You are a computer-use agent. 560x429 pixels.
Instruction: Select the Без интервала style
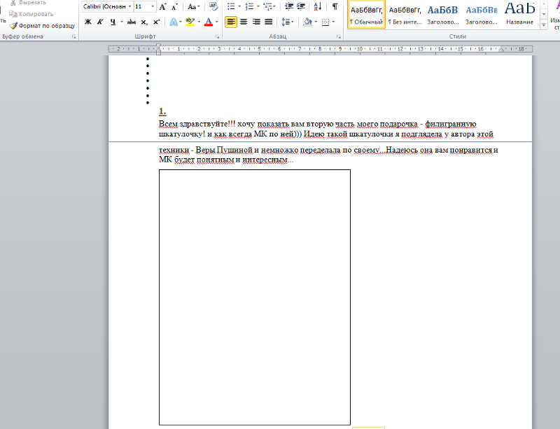(405, 15)
